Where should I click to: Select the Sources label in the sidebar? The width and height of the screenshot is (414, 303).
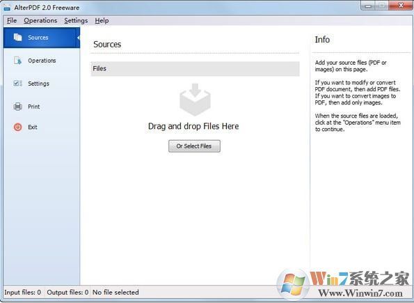38,38
